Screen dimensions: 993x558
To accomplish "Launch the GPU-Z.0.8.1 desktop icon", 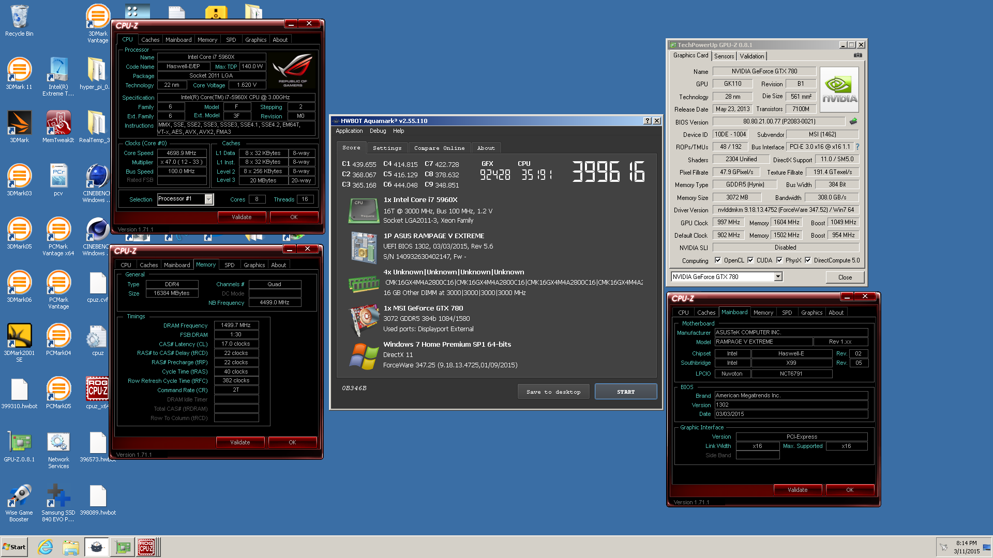I will [19, 446].
